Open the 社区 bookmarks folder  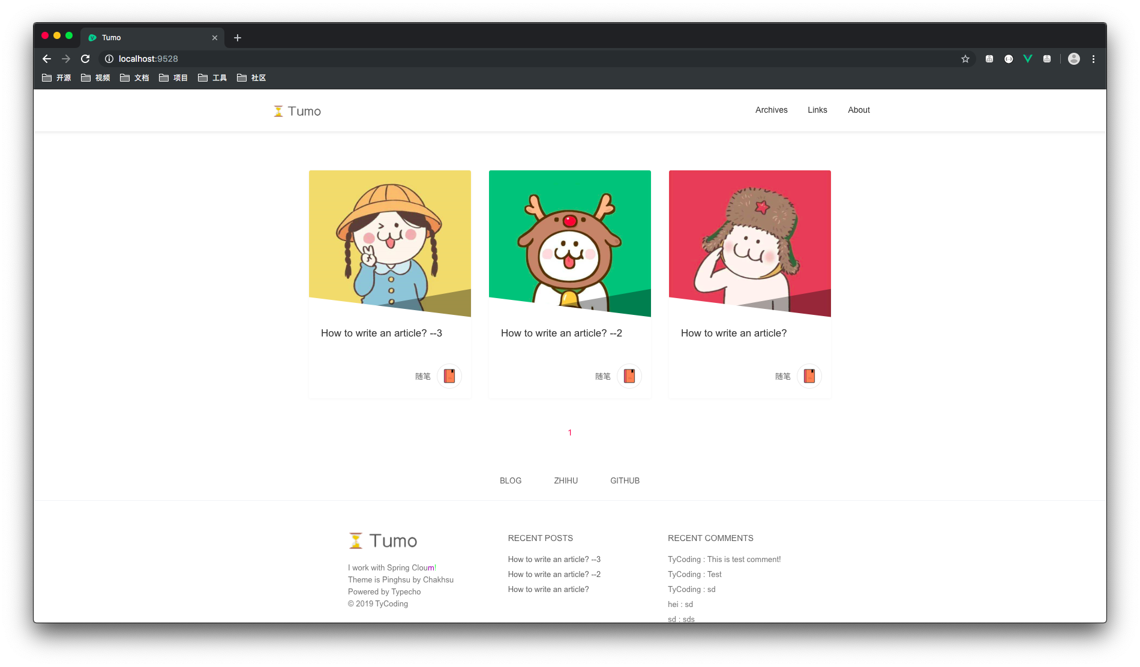(x=251, y=78)
